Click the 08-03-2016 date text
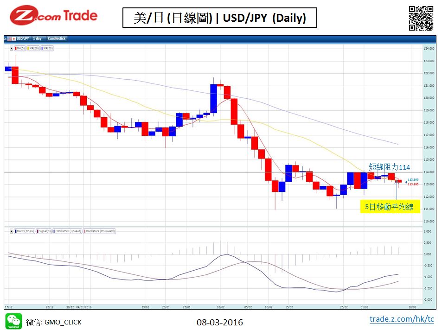The height and width of the screenshot is (330, 442). tap(219, 323)
